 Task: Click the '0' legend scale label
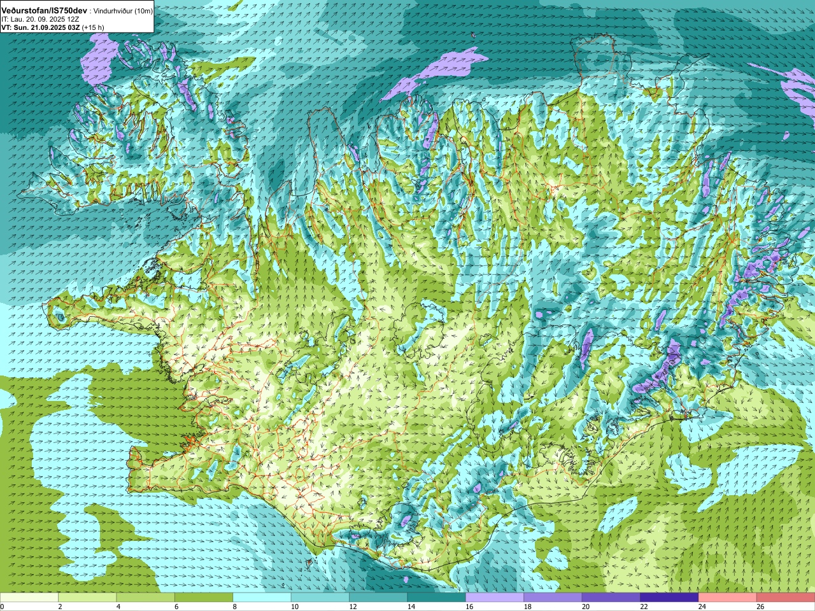tap(3, 607)
